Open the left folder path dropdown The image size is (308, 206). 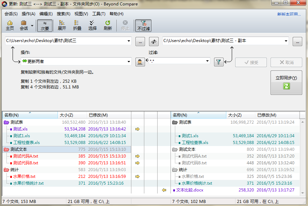129,41
